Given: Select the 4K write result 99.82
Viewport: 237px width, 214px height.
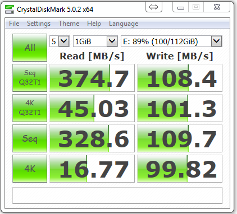Looking at the screenshot, I should pos(180,169).
